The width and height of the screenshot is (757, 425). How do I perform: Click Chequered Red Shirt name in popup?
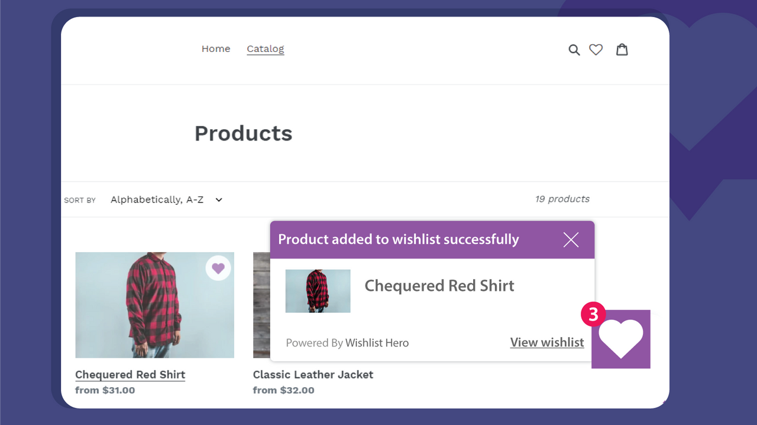[x=439, y=286]
